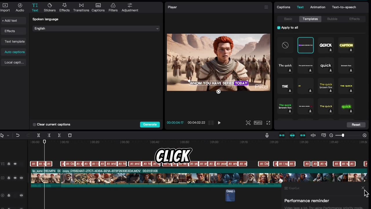371x209 pixels.
Task: Undo the last timeline action
Action: [18, 135]
